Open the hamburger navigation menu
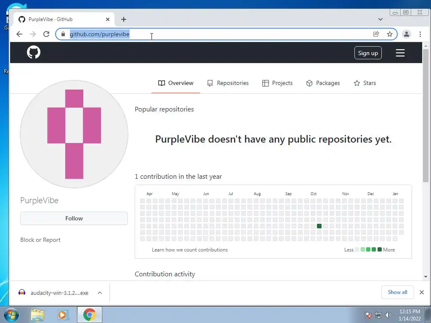The height and width of the screenshot is (323, 431). pos(400,53)
